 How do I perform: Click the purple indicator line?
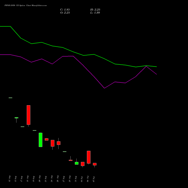coord(83,66)
